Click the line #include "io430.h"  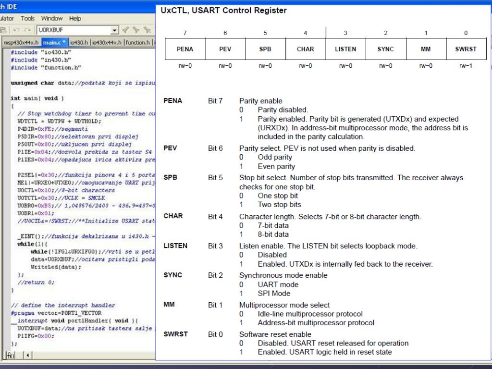pos(41,52)
